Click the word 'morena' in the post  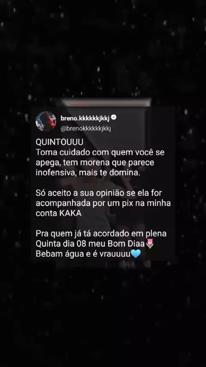(x=97, y=163)
